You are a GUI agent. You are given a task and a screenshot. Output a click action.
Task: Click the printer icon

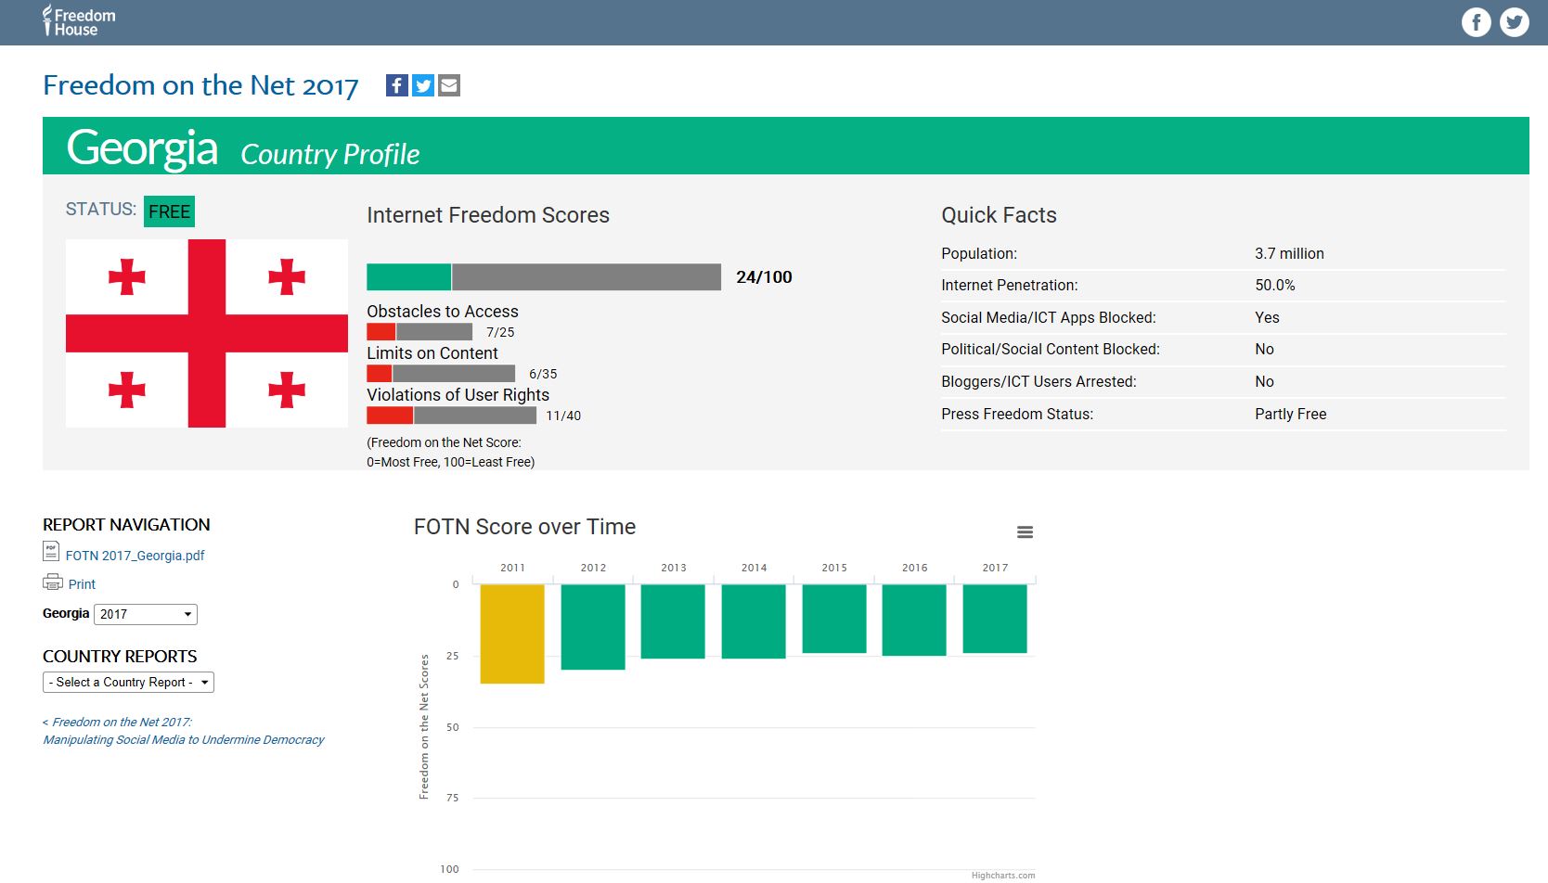coord(53,582)
